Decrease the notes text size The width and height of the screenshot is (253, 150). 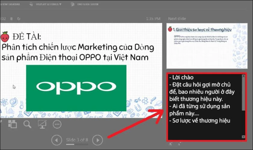180,144
